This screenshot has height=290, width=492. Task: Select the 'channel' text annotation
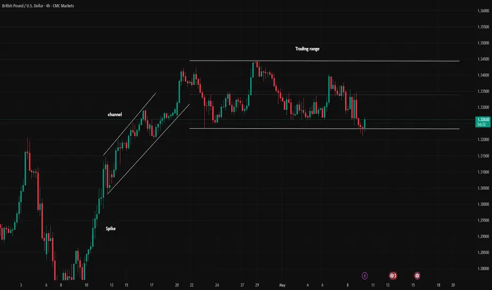(x=115, y=114)
